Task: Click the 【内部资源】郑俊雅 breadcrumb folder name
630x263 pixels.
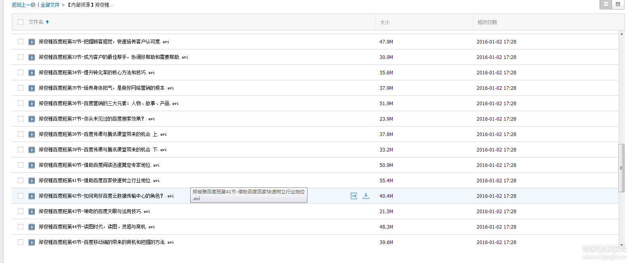Action: tap(90, 5)
